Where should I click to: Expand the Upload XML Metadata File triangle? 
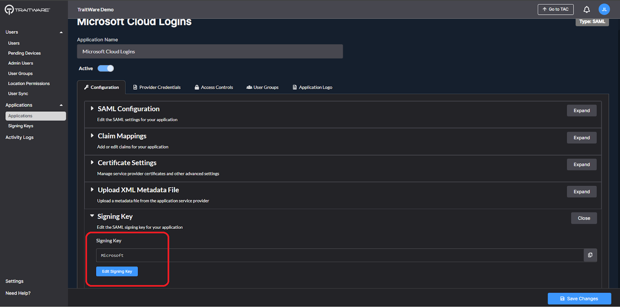92,190
